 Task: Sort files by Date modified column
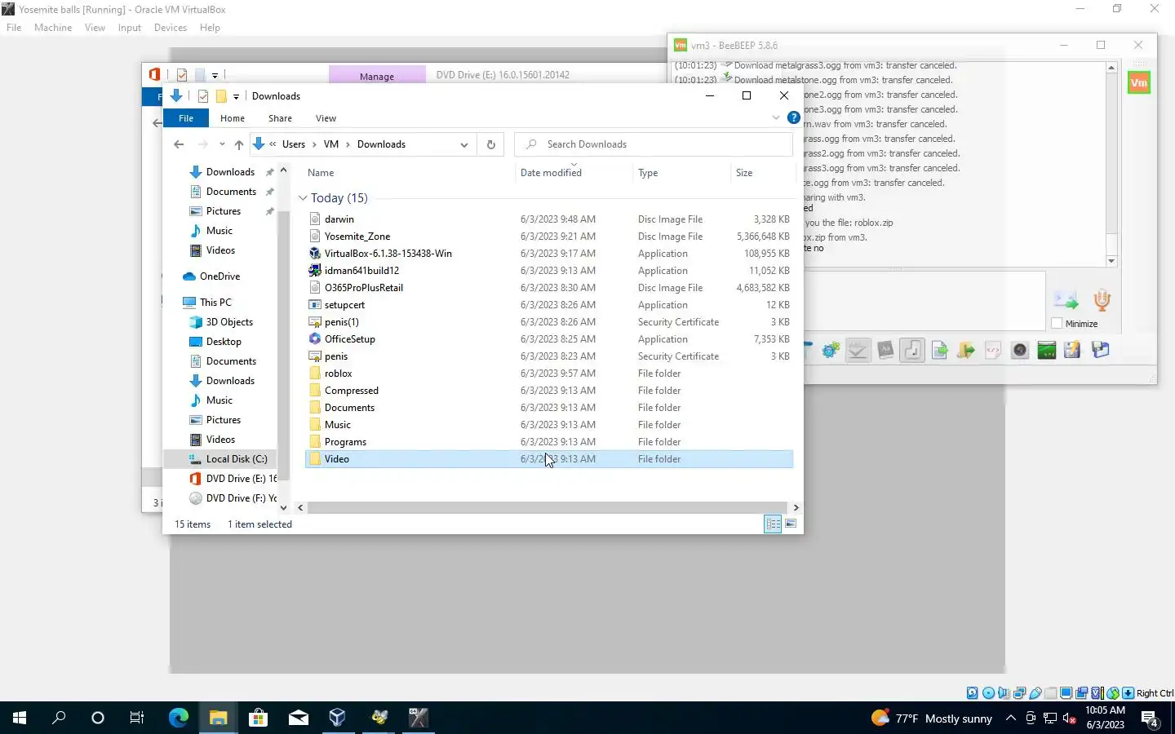click(x=551, y=173)
